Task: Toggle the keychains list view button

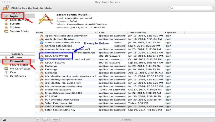Action: pyautogui.click(x=4, y=120)
